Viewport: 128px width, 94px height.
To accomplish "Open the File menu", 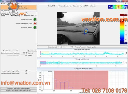I will pos(4,4).
